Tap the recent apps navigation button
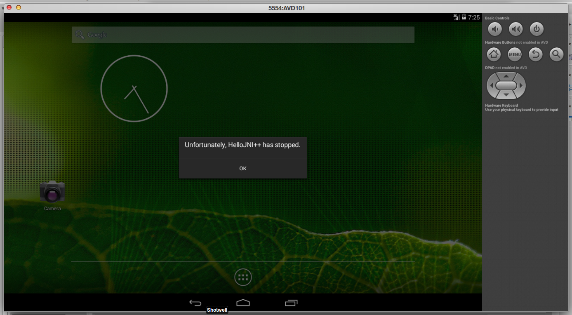Viewport: 572px width, 315px height. pyautogui.click(x=291, y=303)
